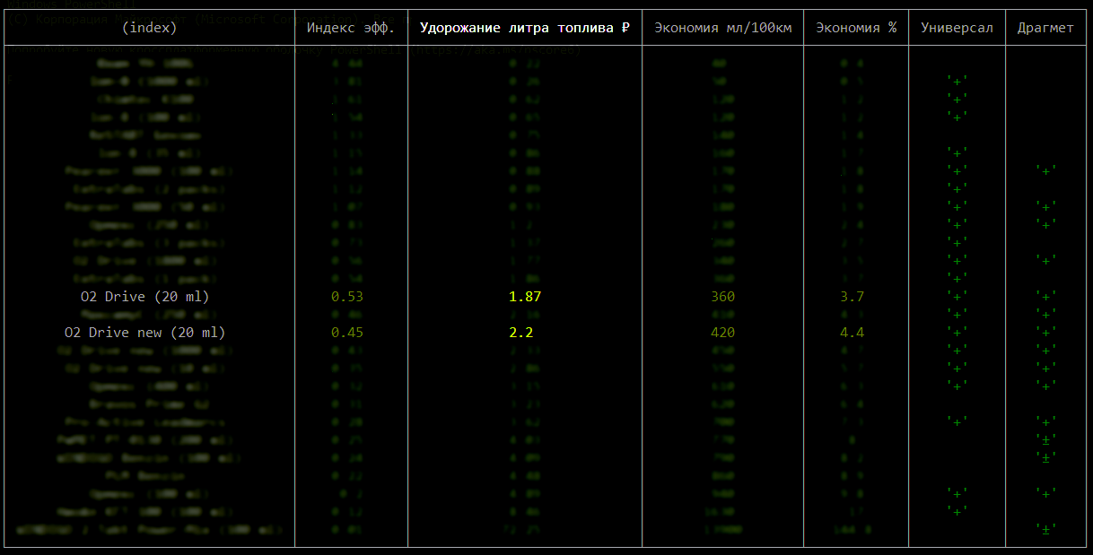The image size is (1093, 555).
Task: Click the Универсал '+' in the O2 Drive new row
Action: pyautogui.click(x=957, y=333)
